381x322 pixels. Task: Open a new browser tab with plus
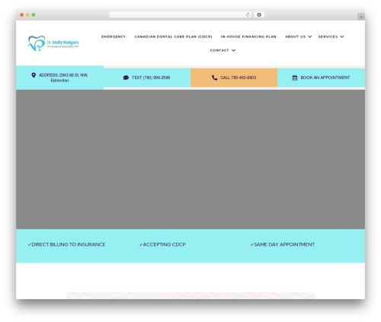point(361,17)
